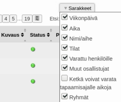This screenshot has width=121, height=102.
Task: Jump to last page 19
Action: pyautogui.click(x=27, y=19)
